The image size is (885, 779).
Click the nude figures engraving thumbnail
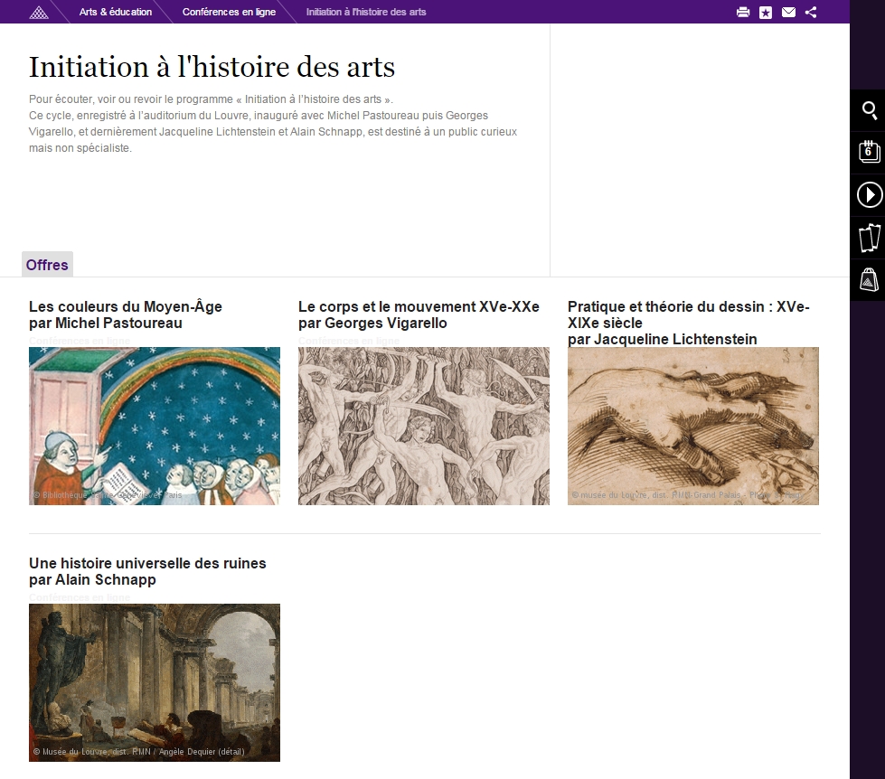424,426
